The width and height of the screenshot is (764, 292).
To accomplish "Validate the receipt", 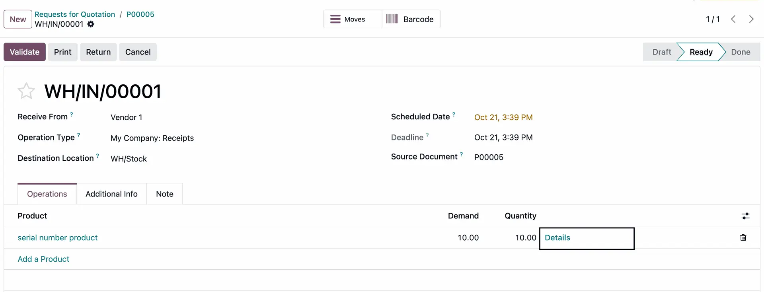I will [24, 52].
